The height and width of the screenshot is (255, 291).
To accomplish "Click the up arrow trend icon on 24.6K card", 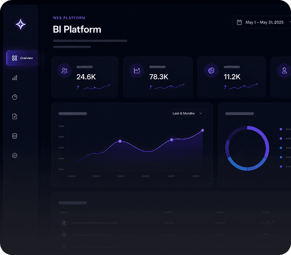I will pos(78,87).
